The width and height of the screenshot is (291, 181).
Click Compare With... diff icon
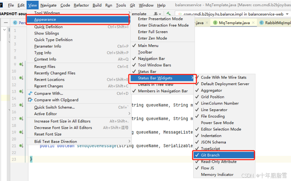(x=30, y=93)
